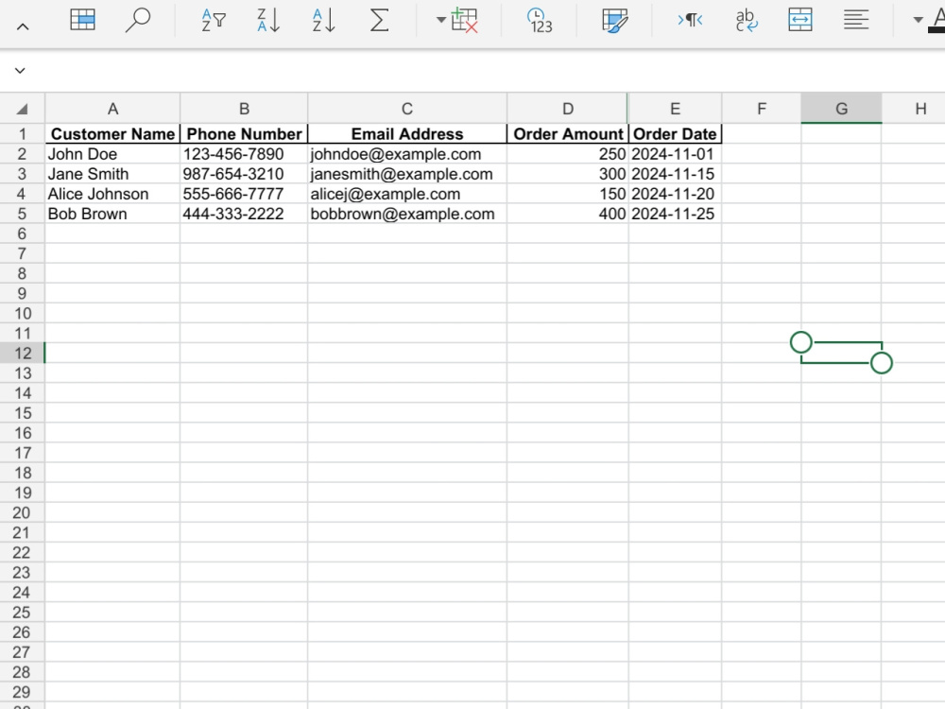Select alicej@example.com cell

pos(407,194)
